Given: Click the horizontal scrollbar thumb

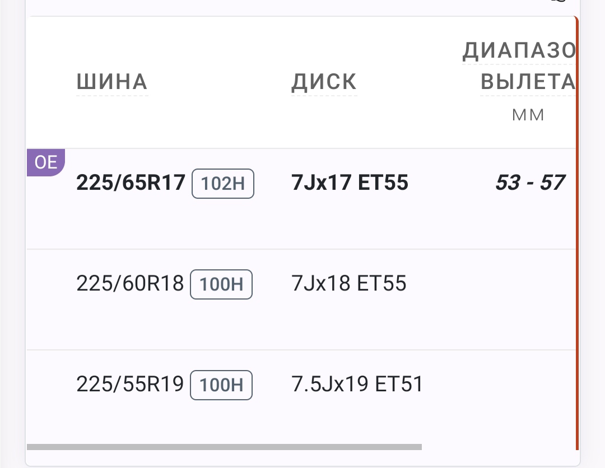Looking at the screenshot, I should (224, 447).
